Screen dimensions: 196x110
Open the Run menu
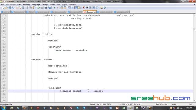58,5
